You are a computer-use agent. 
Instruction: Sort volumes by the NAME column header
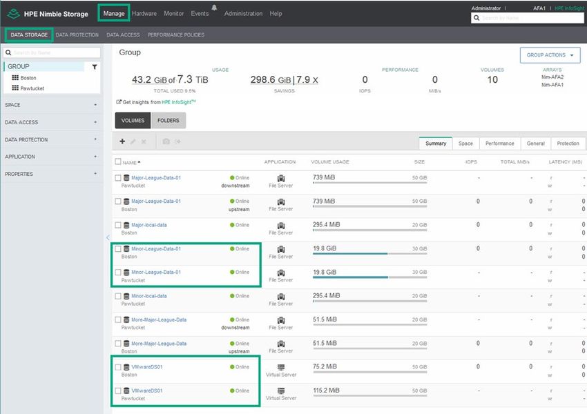pos(131,163)
